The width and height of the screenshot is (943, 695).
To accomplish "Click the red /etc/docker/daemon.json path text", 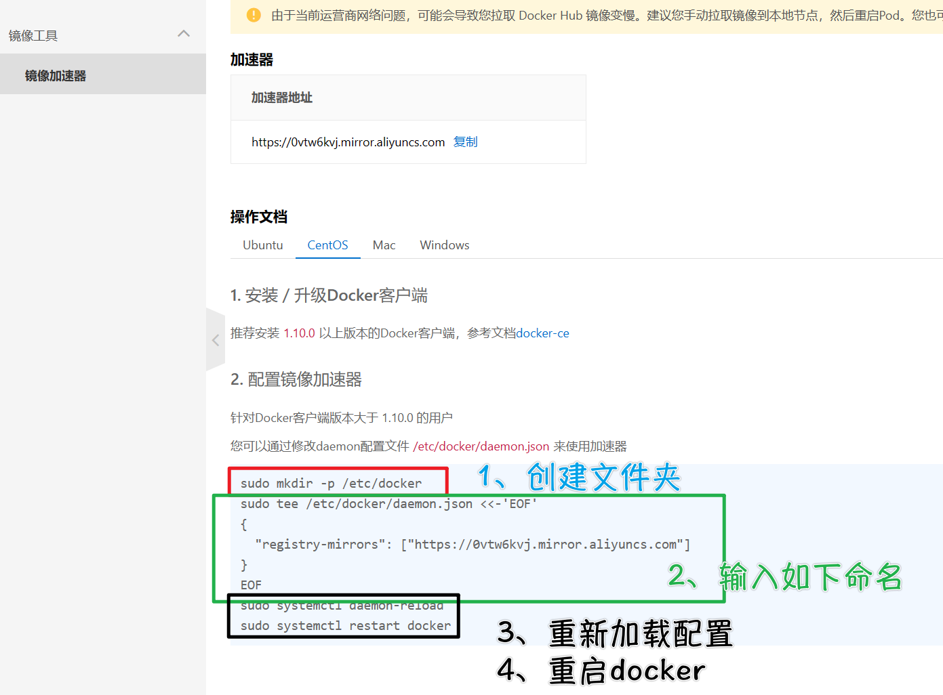I will pos(481,446).
